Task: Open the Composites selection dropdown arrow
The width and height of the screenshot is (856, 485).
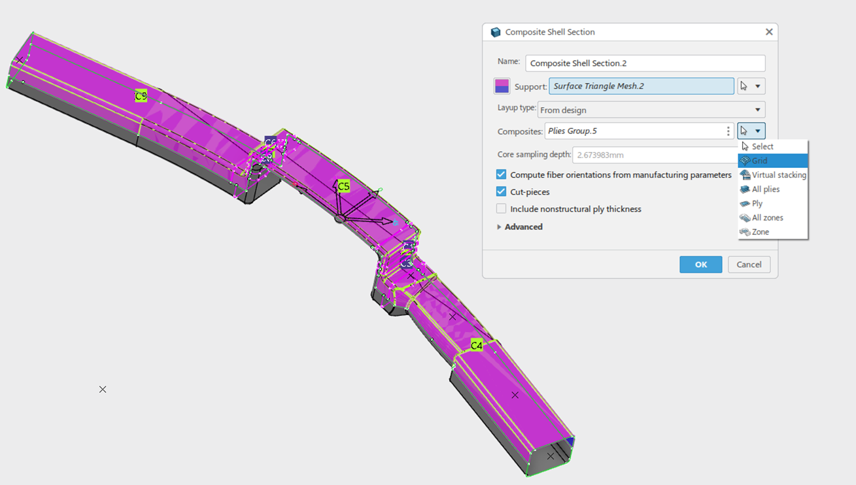Action: pos(757,130)
